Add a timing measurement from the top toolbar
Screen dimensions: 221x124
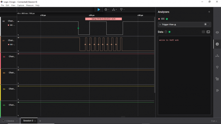coord(114,9)
